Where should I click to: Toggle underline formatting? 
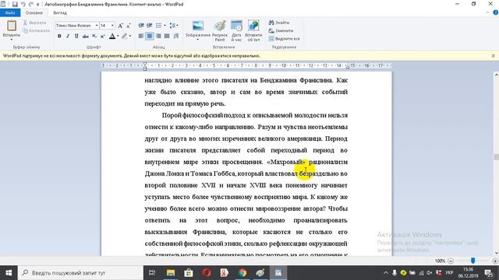coord(76,37)
